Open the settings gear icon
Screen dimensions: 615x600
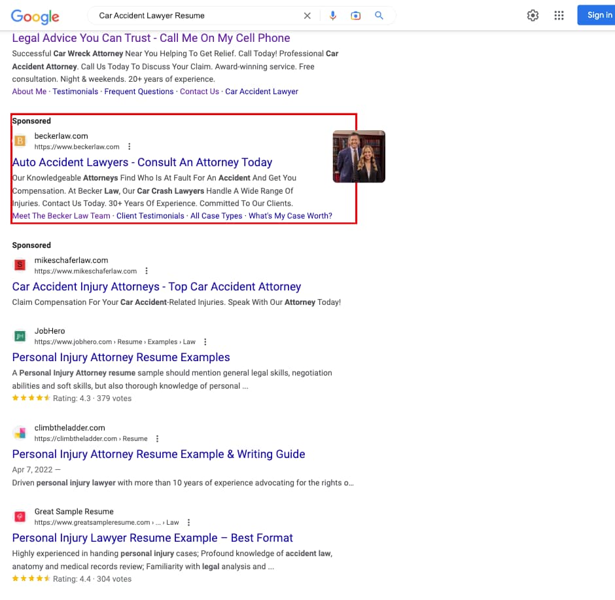coord(533,16)
